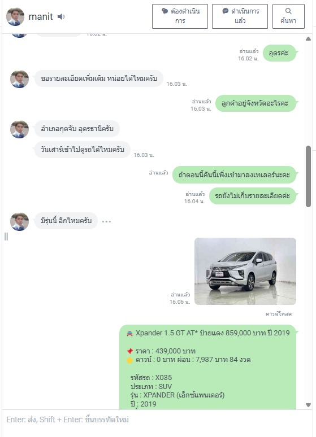Click the avatar beside มีรุ่นนี้ อีกไหมครับ
The image size is (316, 437).
coord(20,221)
